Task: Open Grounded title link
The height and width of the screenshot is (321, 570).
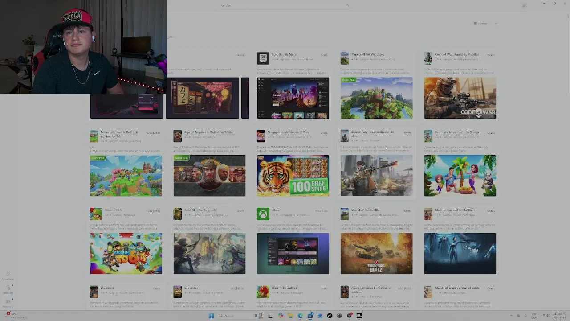Action: point(191,288)
